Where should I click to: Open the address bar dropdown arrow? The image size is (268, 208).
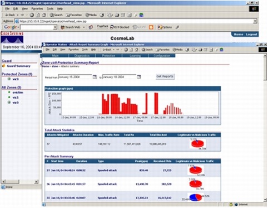point(255,21)
